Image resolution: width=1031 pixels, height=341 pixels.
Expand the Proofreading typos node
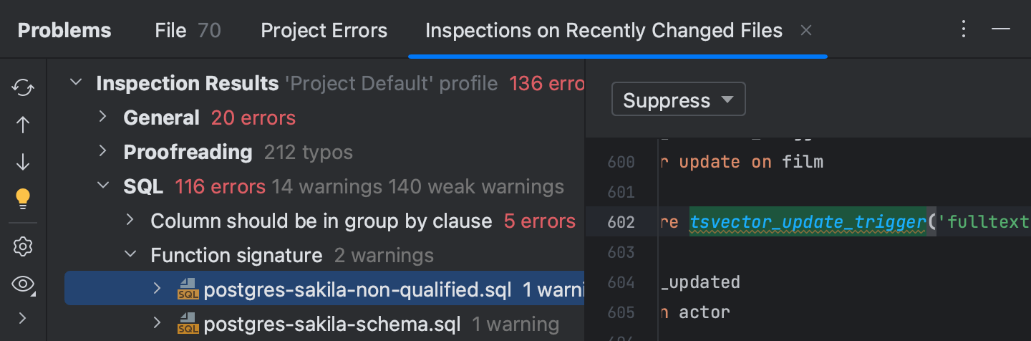(x=102, y=151)
